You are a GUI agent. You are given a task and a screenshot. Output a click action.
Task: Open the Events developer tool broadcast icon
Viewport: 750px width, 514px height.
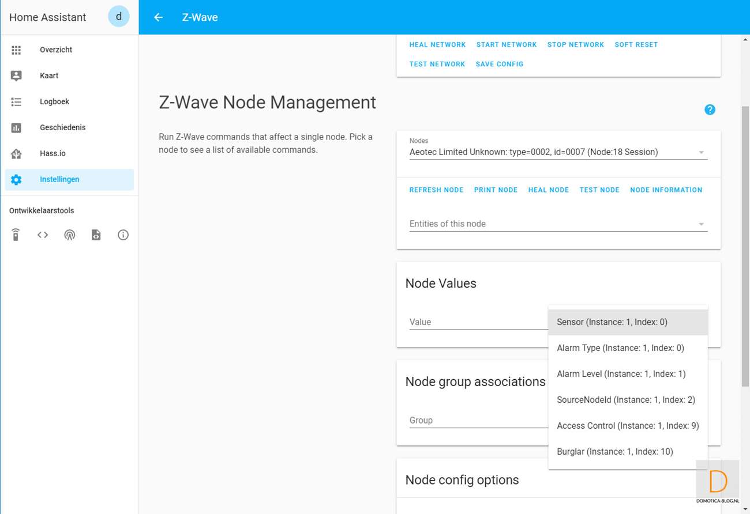(69, 235)
